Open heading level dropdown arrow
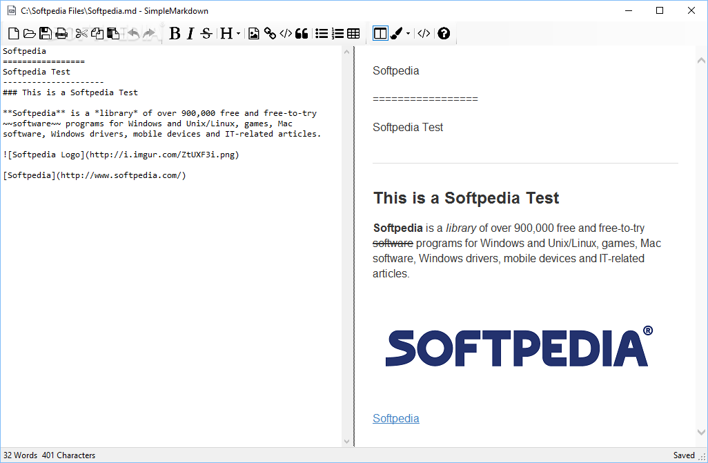 [238, 33]
